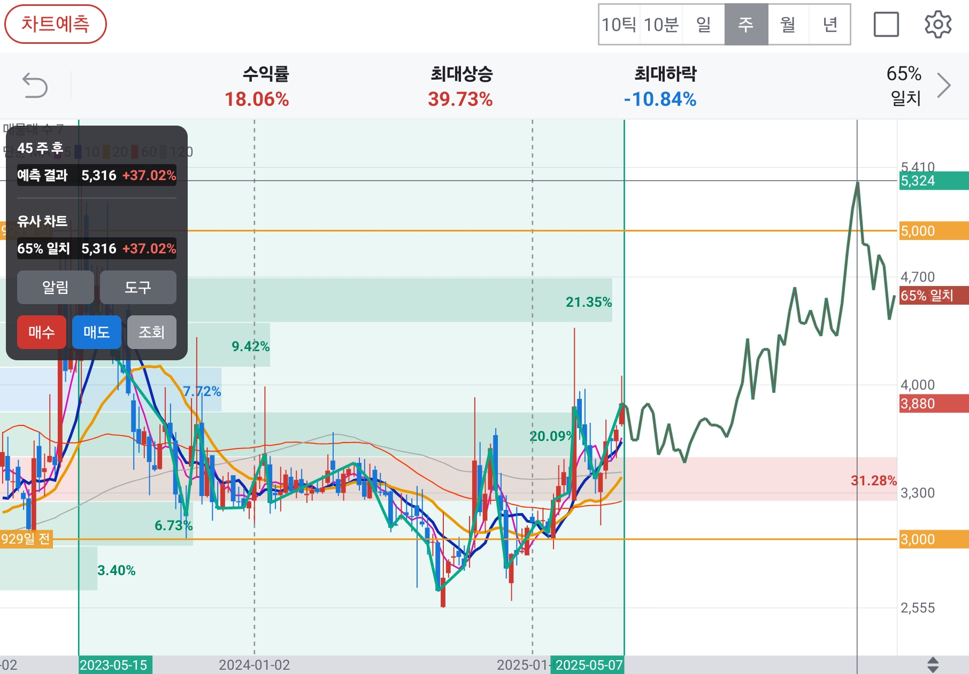Switch to the 주 weekly tab
Viewport: 969px width, 674px height.
[x=746, y=25]
